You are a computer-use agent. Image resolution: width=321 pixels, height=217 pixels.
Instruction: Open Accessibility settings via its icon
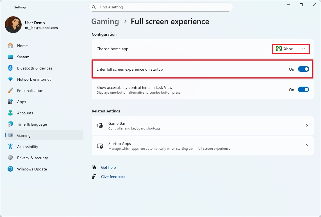tap(10, 147)
